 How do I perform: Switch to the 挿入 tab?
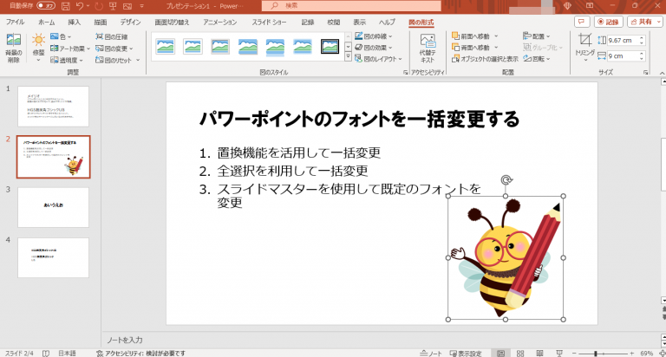tap(74, 22)
